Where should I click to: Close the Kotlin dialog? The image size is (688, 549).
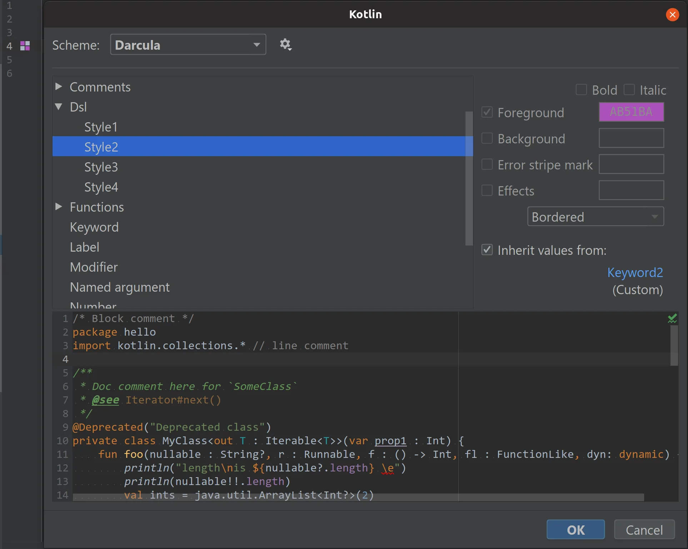click(x=672, y=15)
